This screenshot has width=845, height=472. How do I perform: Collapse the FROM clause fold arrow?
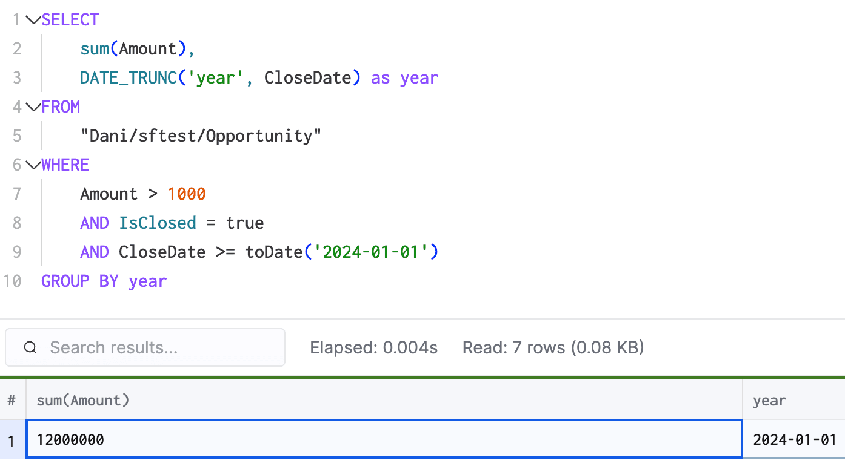click(x=33, y=107)
